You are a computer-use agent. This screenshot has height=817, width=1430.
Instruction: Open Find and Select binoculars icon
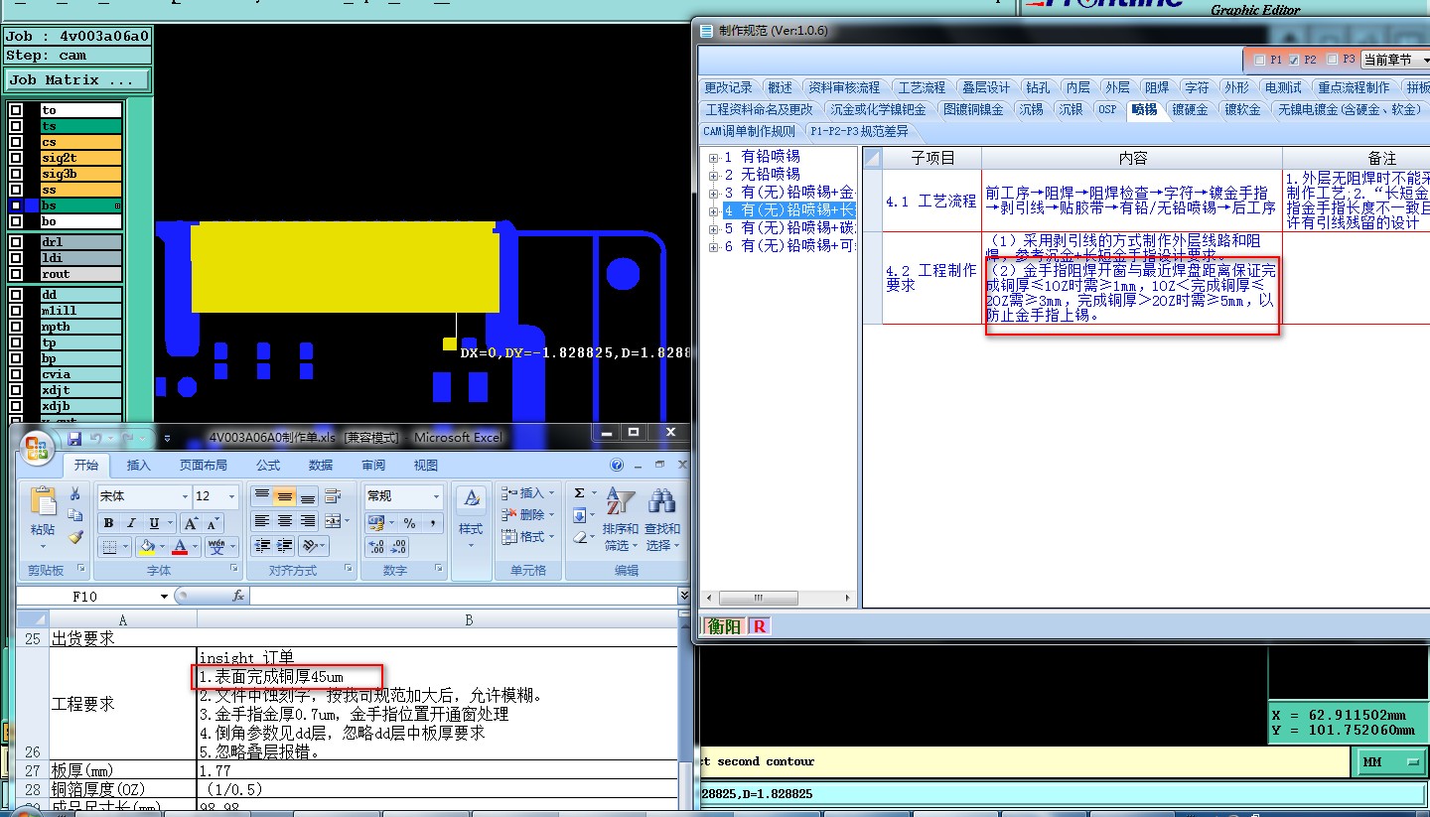pos(662,499)
